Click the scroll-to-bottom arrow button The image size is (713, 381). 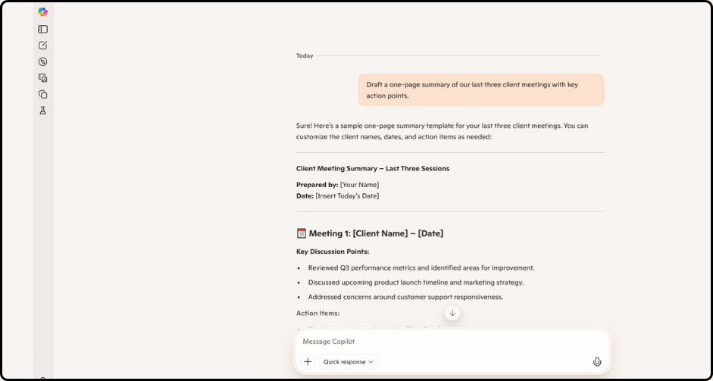(x=452, y=313)
